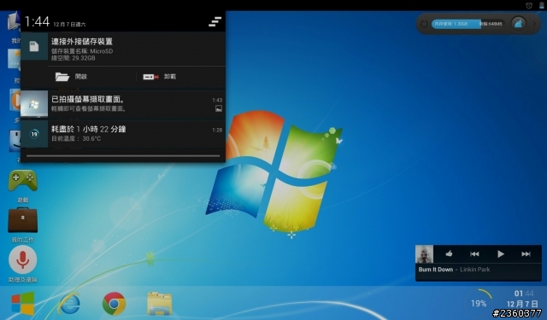547x320 pixels.
Task: Tap the 01:44 taskbar clock
Action: pos(524,294)
